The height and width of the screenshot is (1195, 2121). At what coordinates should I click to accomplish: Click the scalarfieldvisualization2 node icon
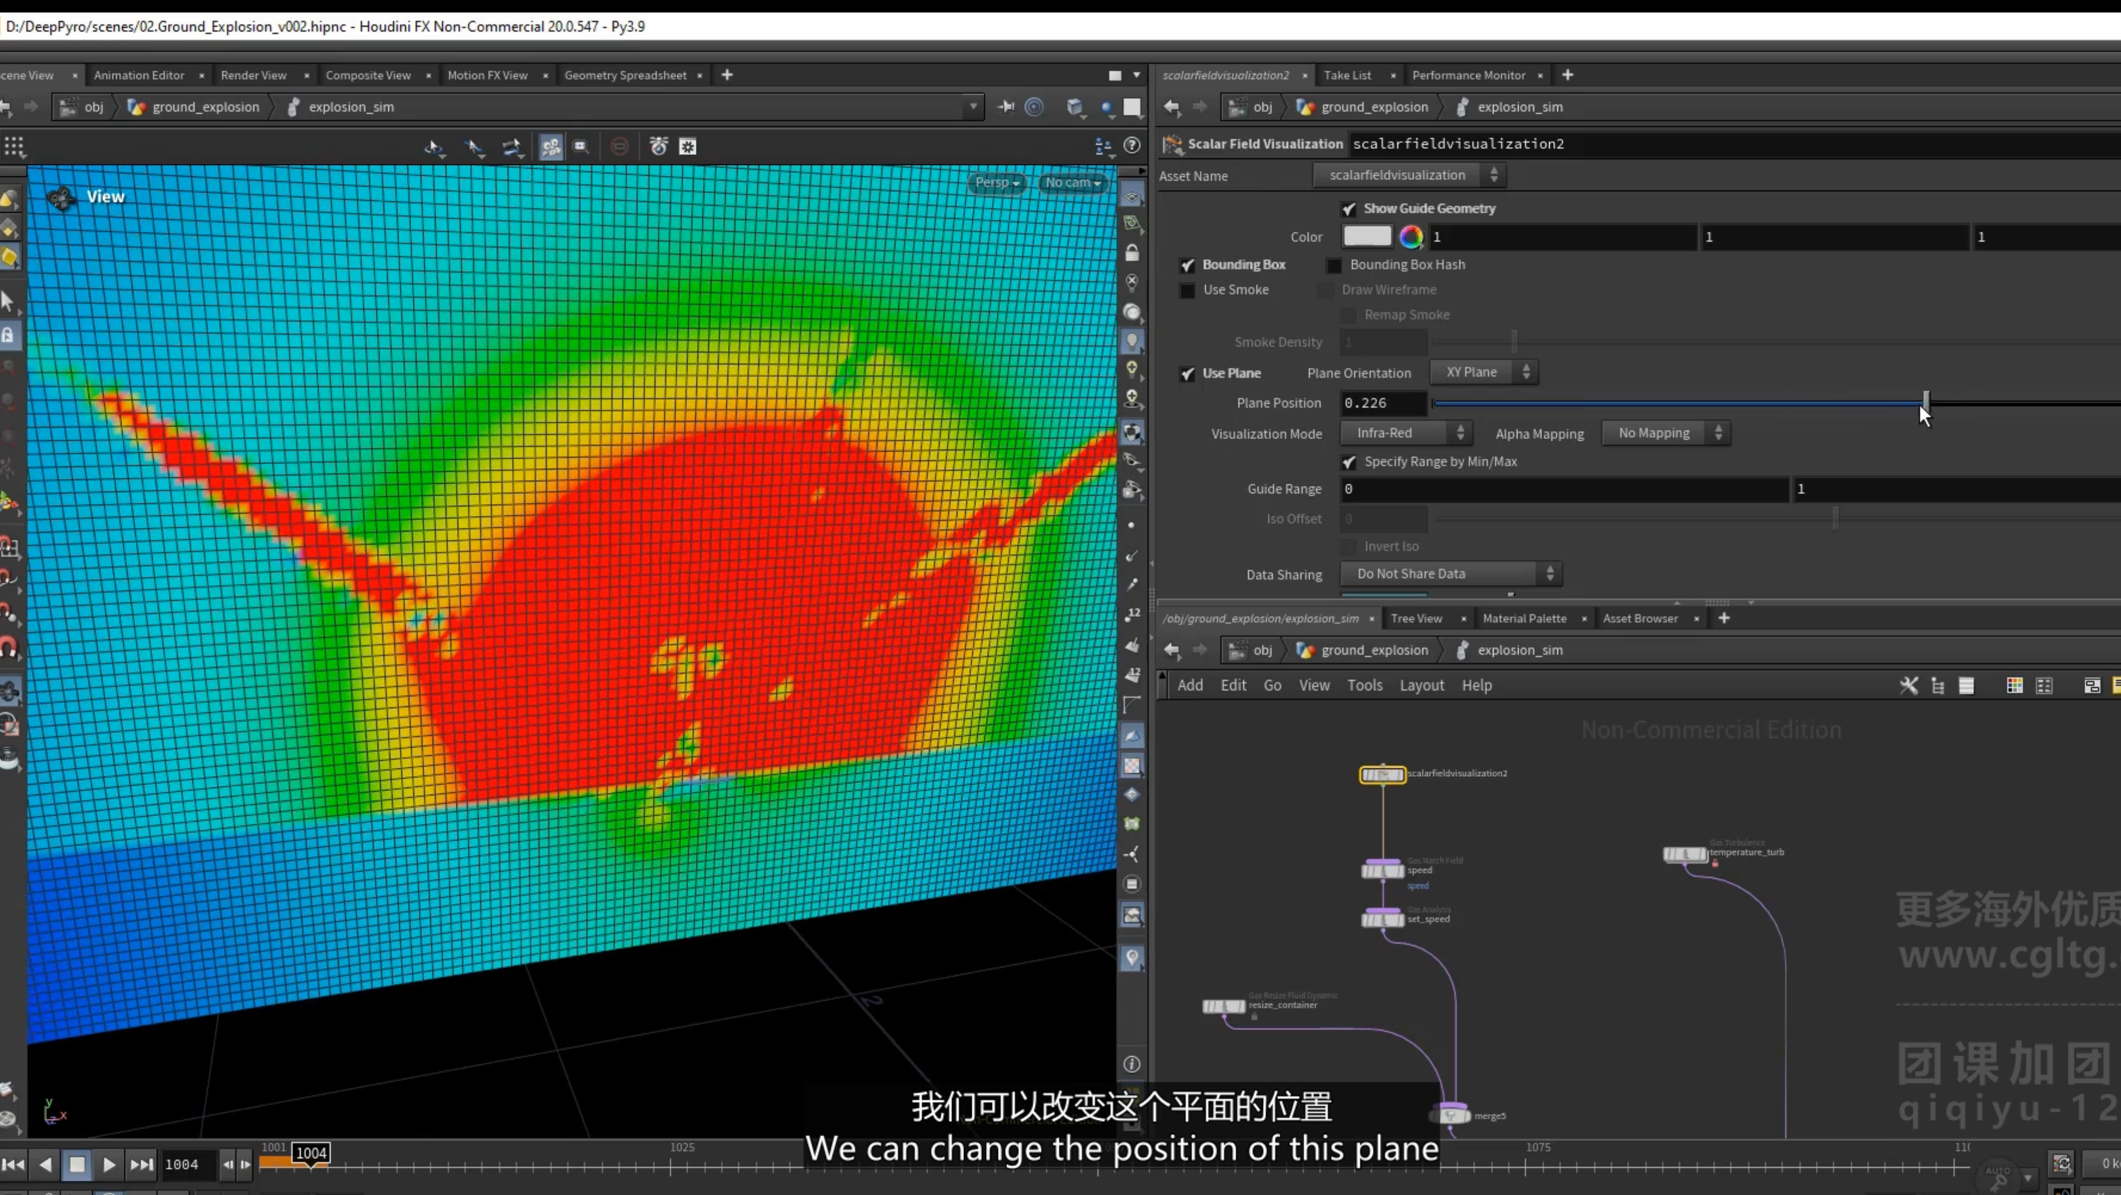click(1382, 774)
